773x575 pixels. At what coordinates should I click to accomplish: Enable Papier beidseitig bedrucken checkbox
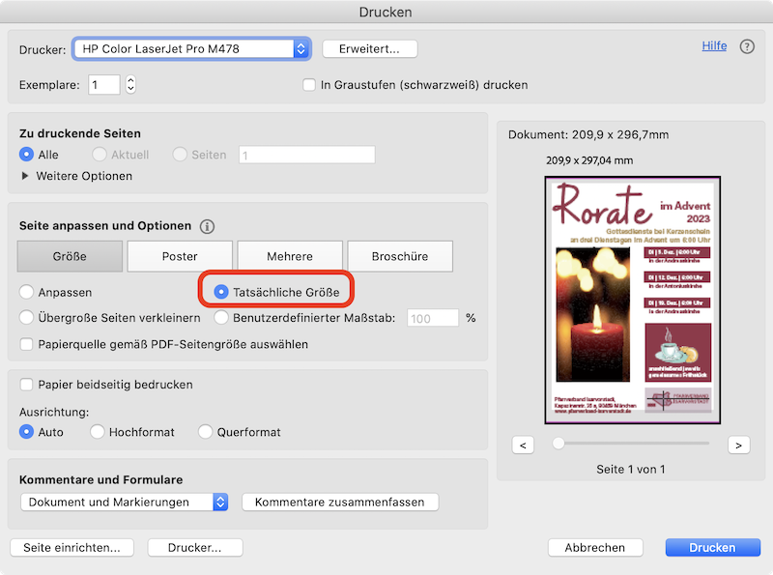point(27,385)
